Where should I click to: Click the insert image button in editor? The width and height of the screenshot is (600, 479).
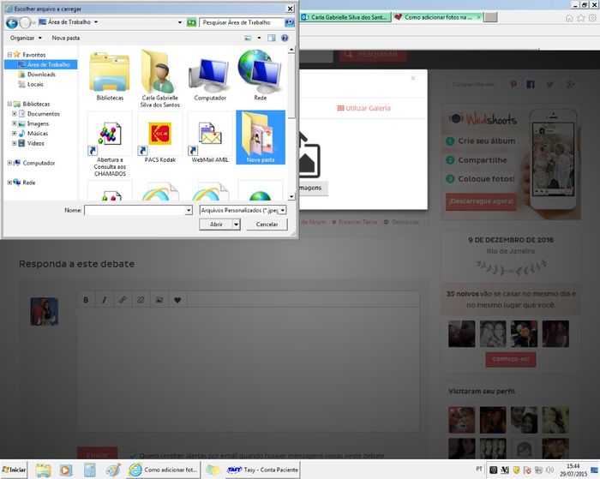coord(159,300)
